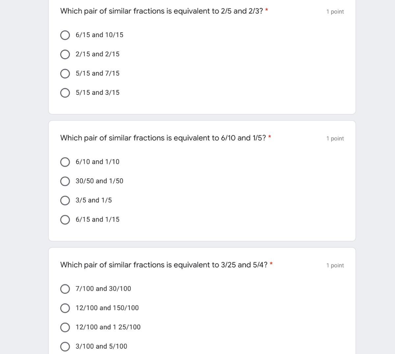The width and height of the screenshot is (395, 354).
Task: Pick the "5/15 and 7/15" radio button
Action: [65, 74]
